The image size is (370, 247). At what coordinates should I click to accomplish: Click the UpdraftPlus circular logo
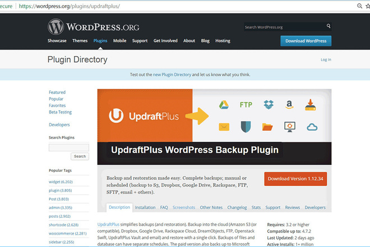[x=116, y=116]
